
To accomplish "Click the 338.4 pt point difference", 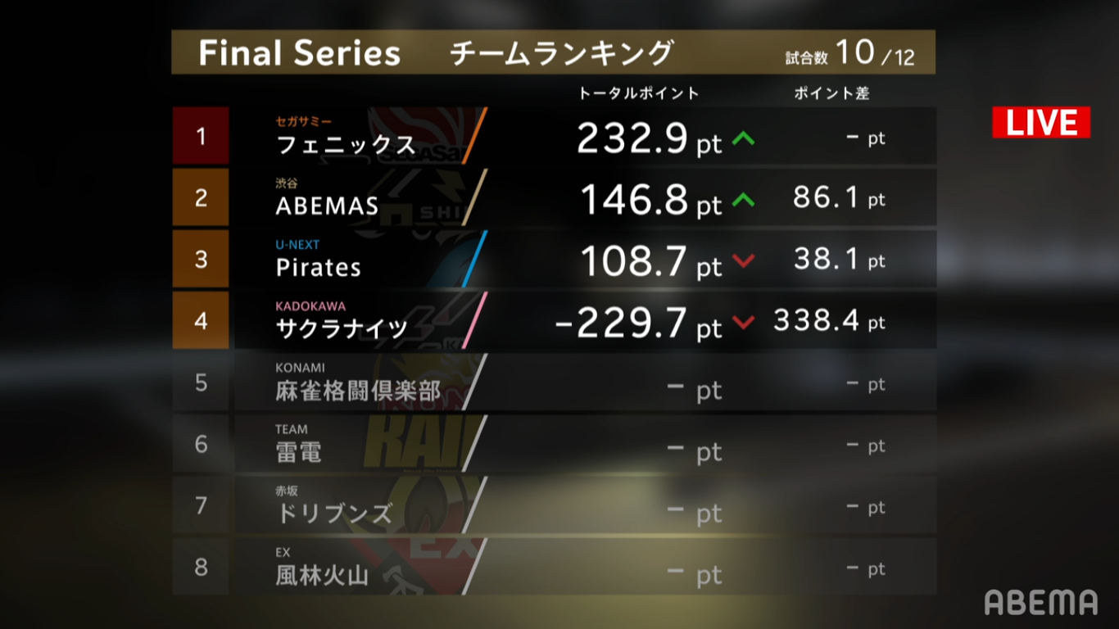I will tap(829, 321).
